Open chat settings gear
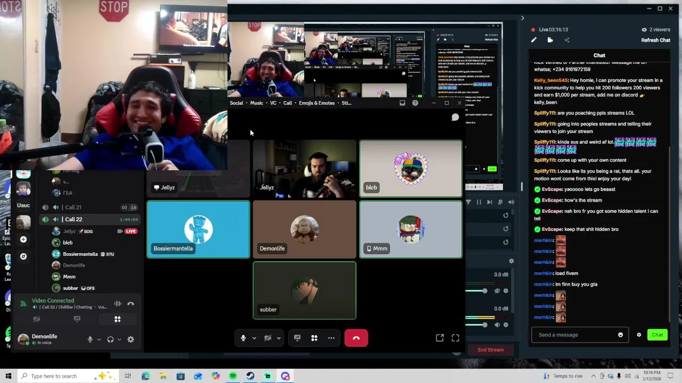 pyautogui.click(x=639, y=335)
